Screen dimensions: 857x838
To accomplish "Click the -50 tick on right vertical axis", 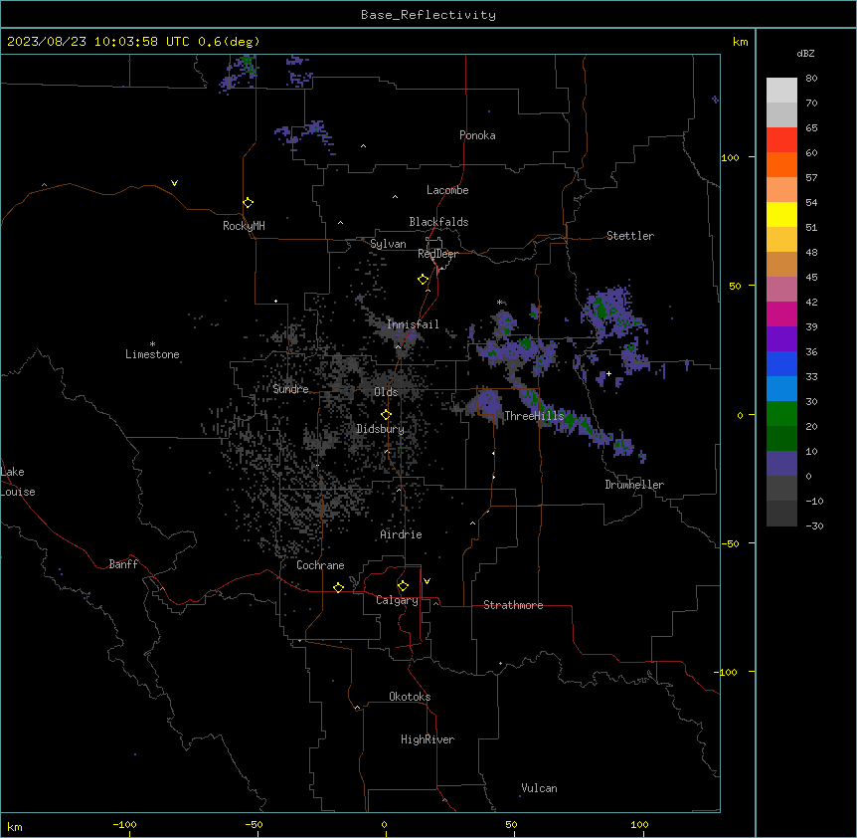I will click(x=730, y=543).
